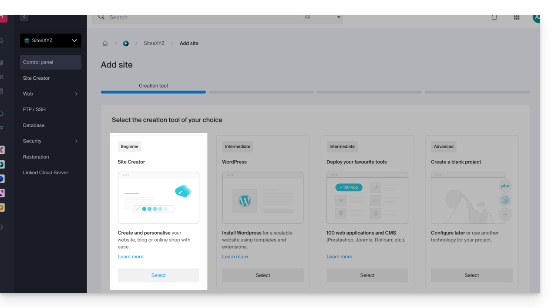The image size is (555, 308).
Task: Click the WordPress logo illustration
Action: (245, 200)
